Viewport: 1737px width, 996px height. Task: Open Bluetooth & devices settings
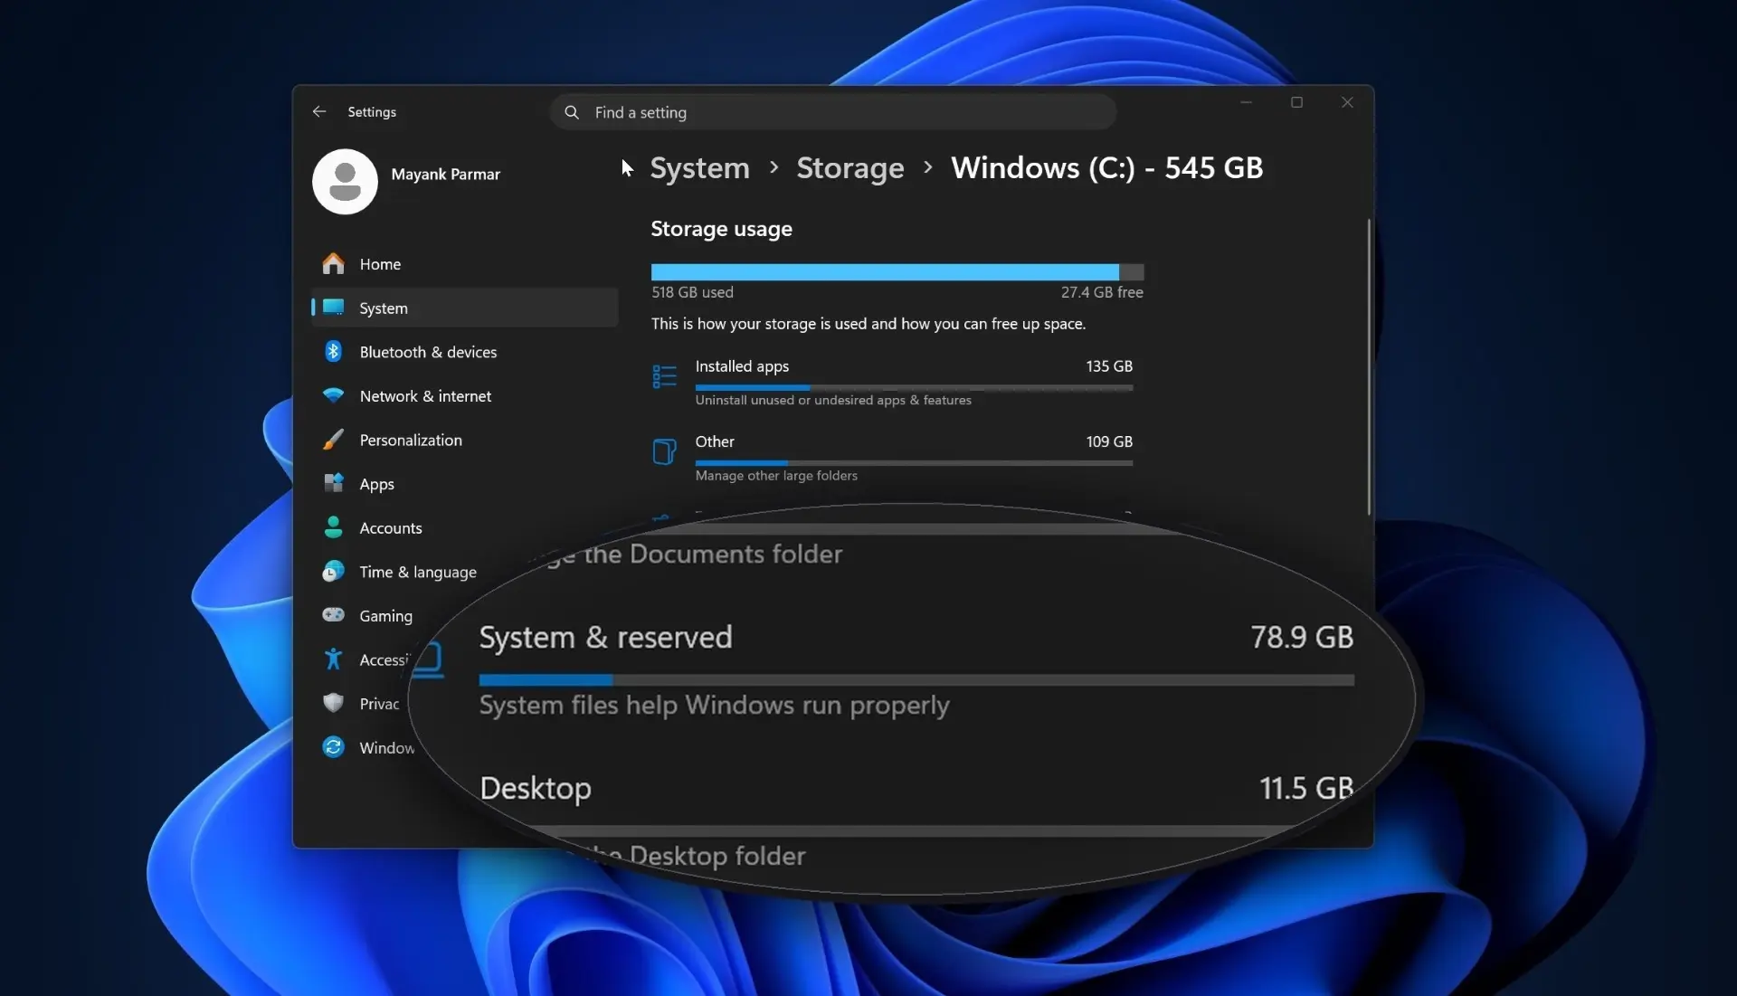pos(465,352)
